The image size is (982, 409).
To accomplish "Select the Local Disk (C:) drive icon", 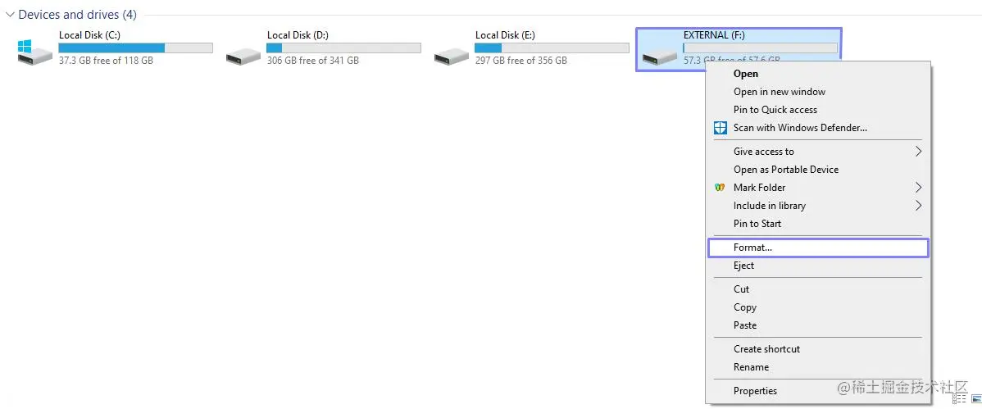I will (x=35, y=52).
